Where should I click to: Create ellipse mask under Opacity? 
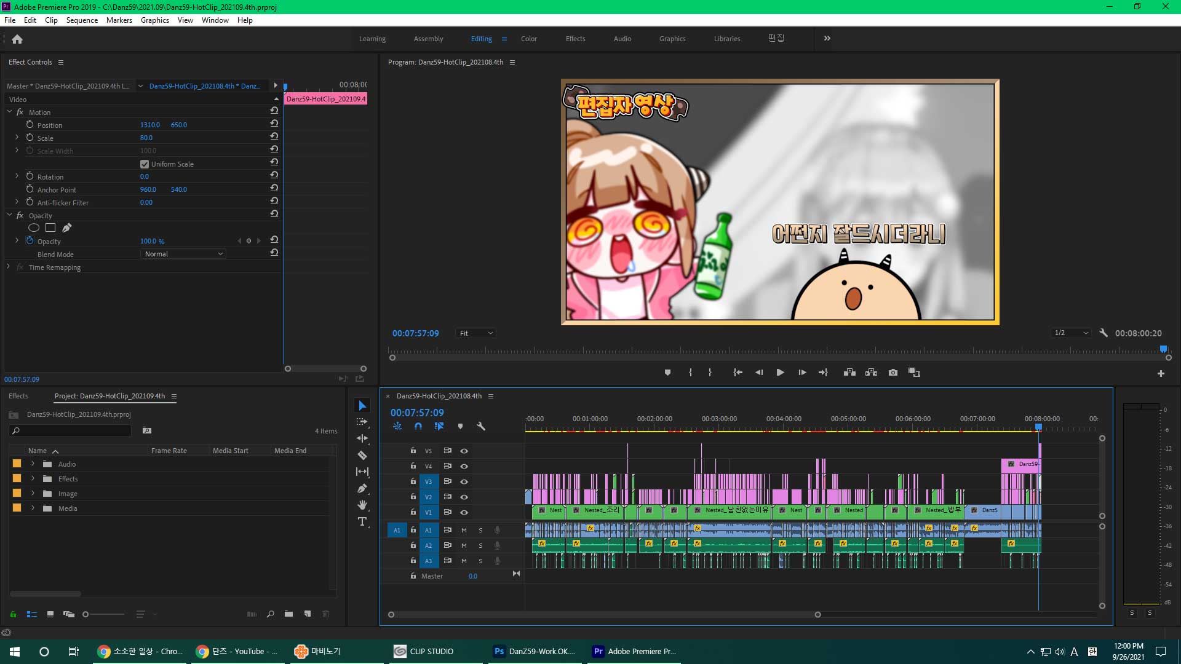tap(34, 227)
